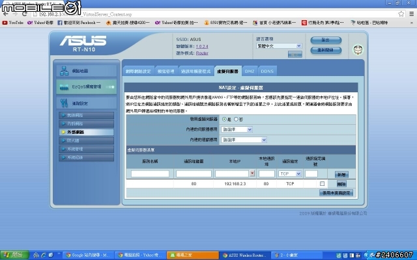Switch to the DDNS tab
The image size is (417, 260).
pyautogui.click(x=267, y=71)
